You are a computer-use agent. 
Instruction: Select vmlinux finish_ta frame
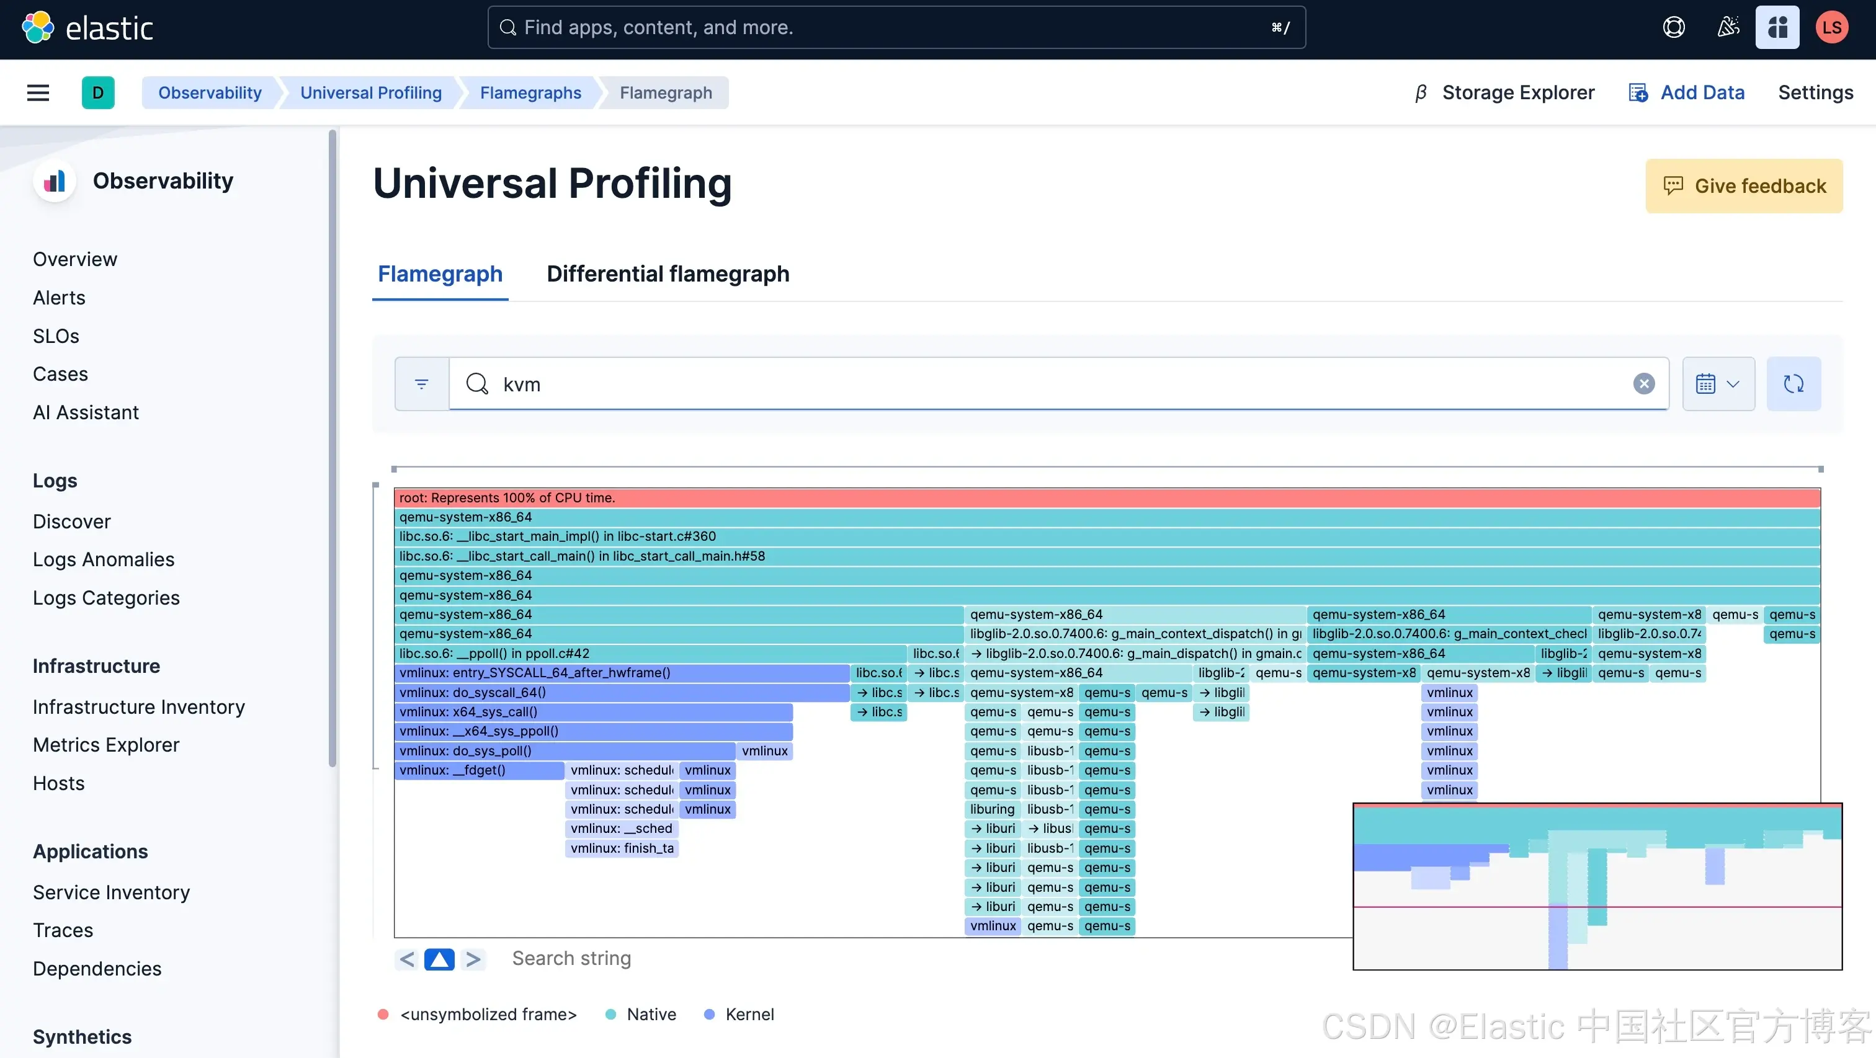click(622, 849)
